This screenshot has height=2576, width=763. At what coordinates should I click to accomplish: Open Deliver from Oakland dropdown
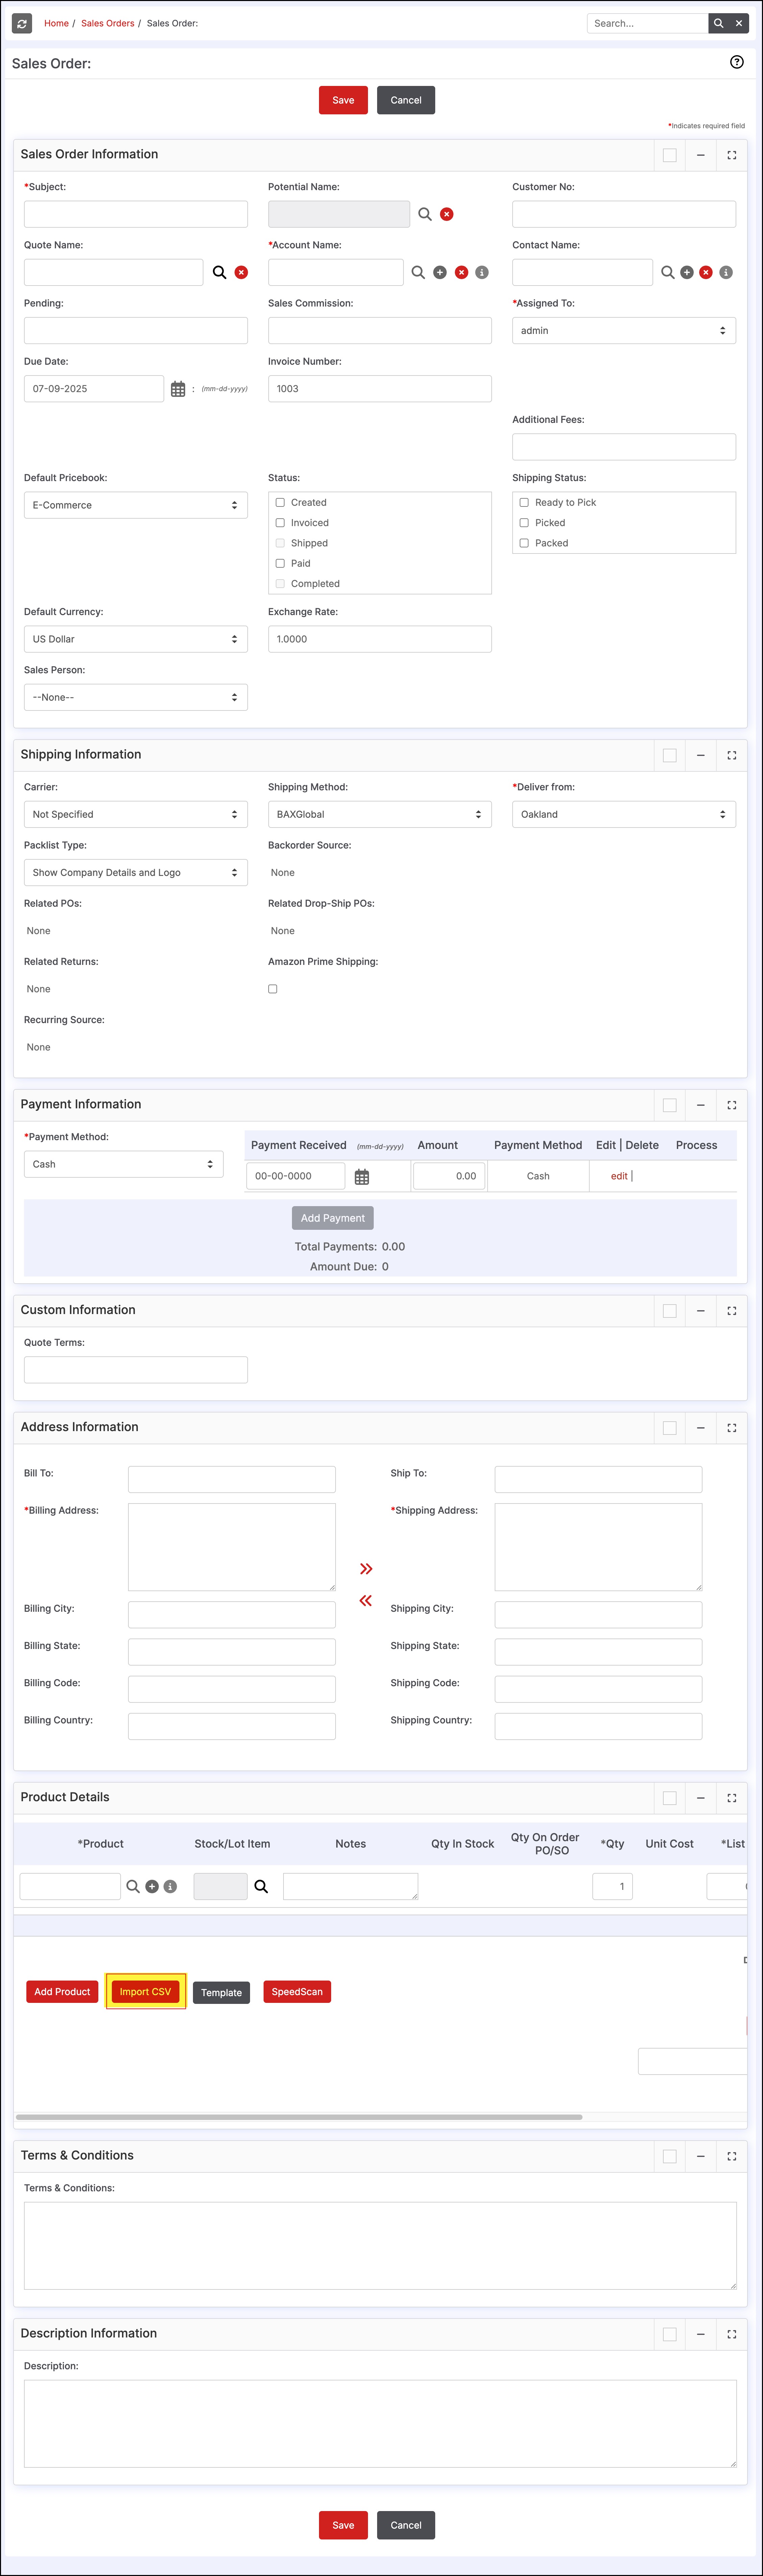(624, 814)
